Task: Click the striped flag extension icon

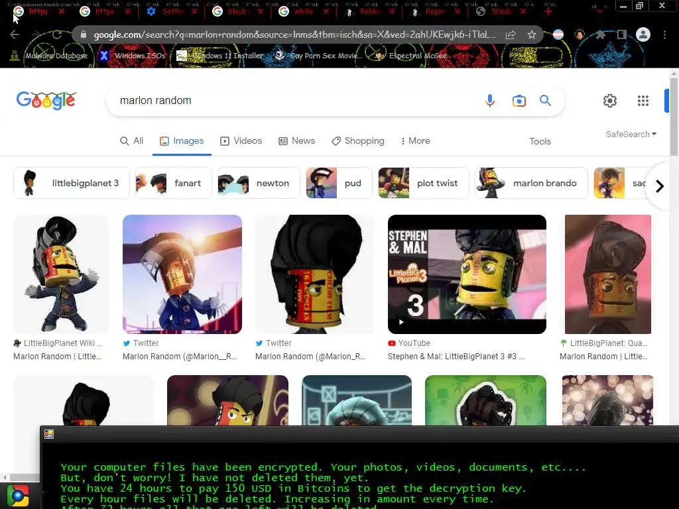Action: pos(558,34)
